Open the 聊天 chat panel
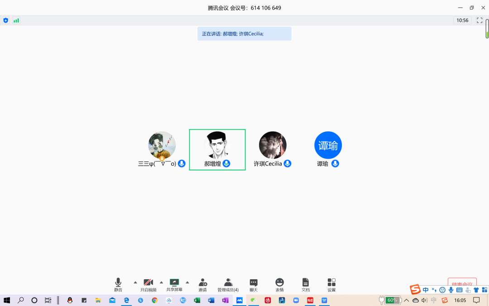489x306 pixels. (x=254, y=284)
